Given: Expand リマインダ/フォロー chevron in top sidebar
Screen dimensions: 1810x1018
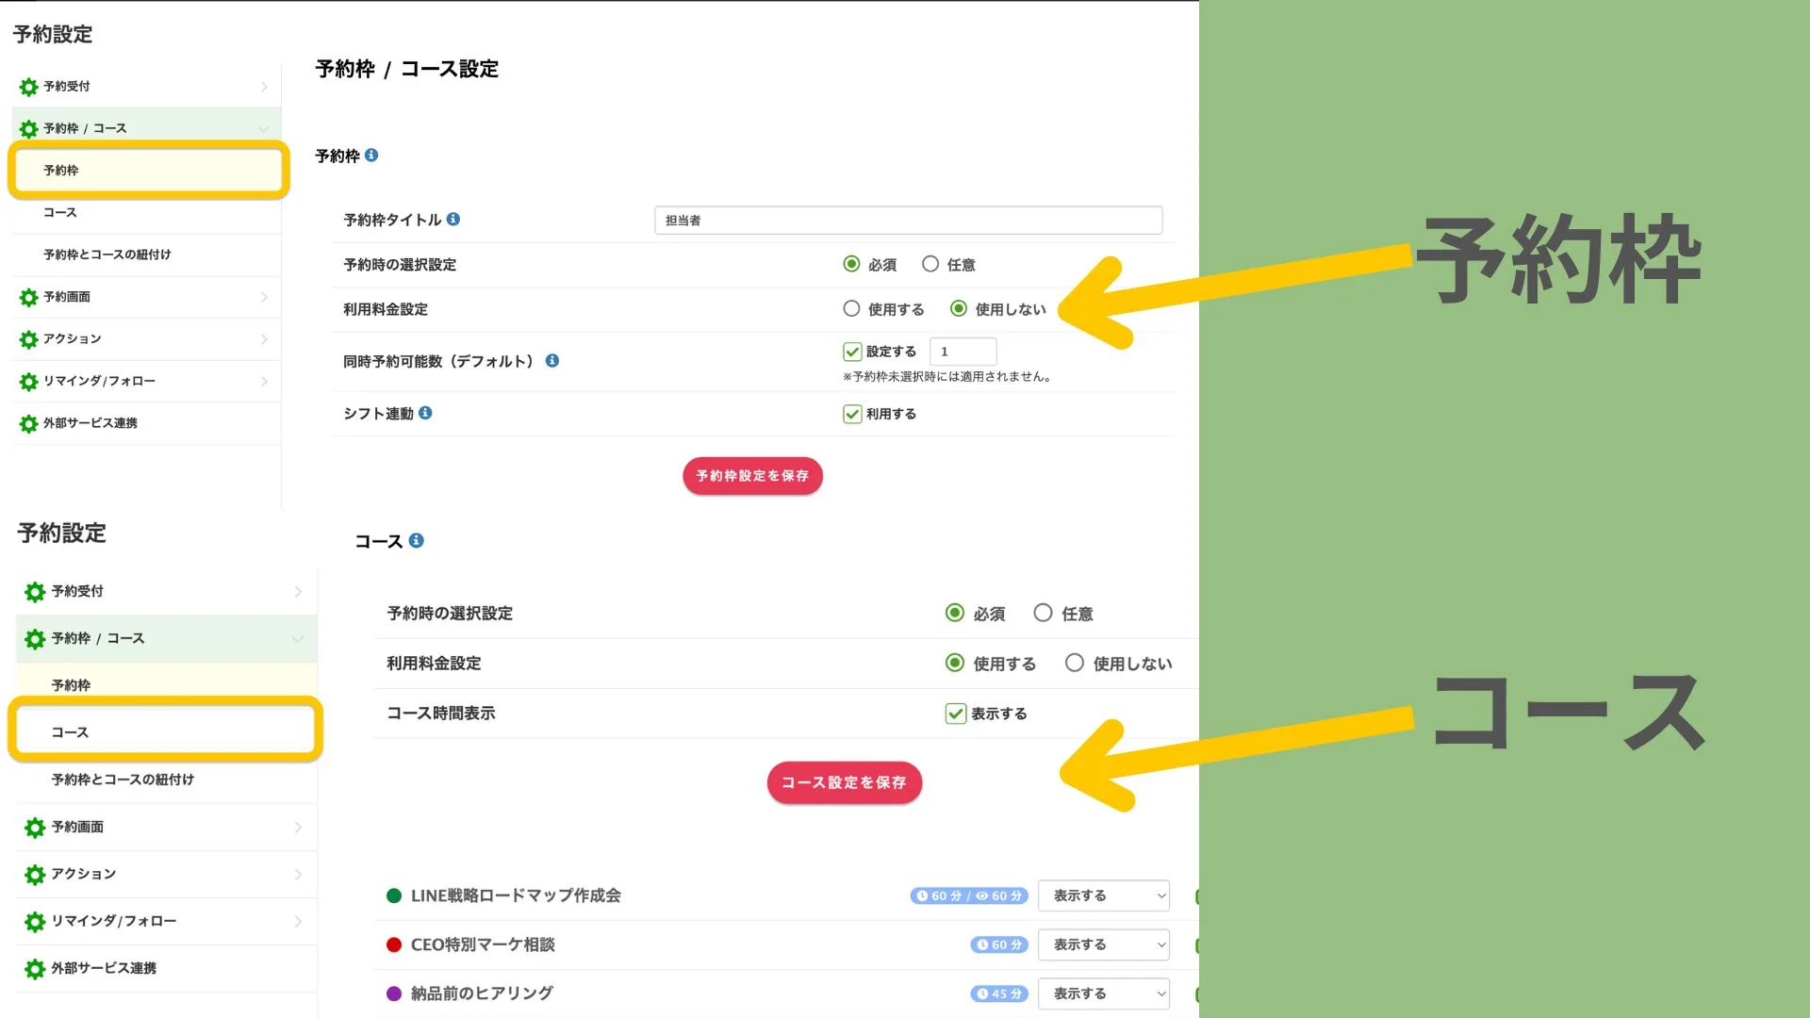Looking at the screenshot, I should click(264, 382).
